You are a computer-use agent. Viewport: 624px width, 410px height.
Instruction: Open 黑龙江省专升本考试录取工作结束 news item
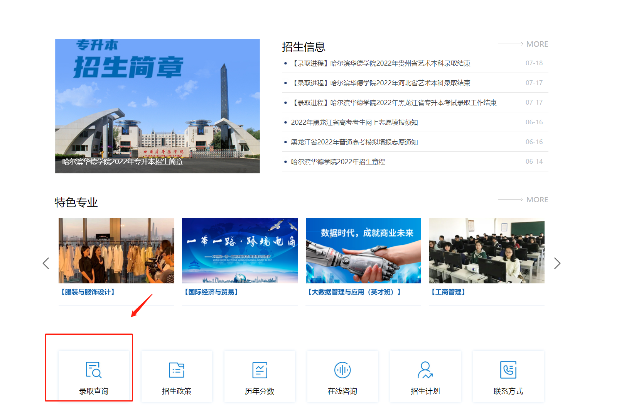coord(394,103)
